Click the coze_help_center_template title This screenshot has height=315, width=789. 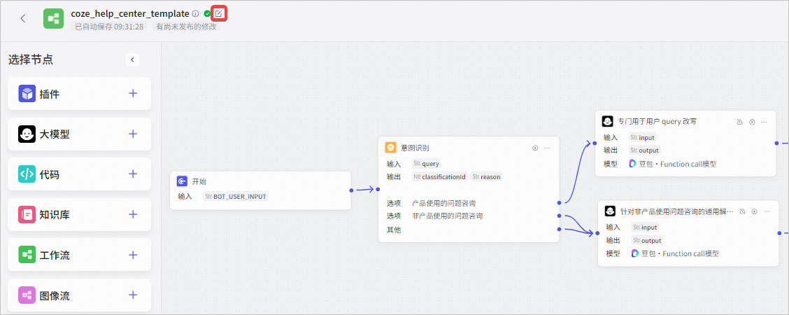click(130, 13)
